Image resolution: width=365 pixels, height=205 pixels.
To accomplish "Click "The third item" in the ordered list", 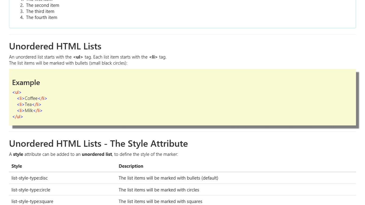I will coord(40,11).
